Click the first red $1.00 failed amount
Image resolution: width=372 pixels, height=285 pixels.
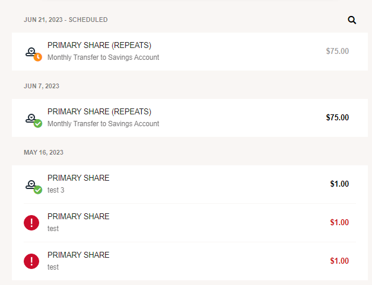339,222
